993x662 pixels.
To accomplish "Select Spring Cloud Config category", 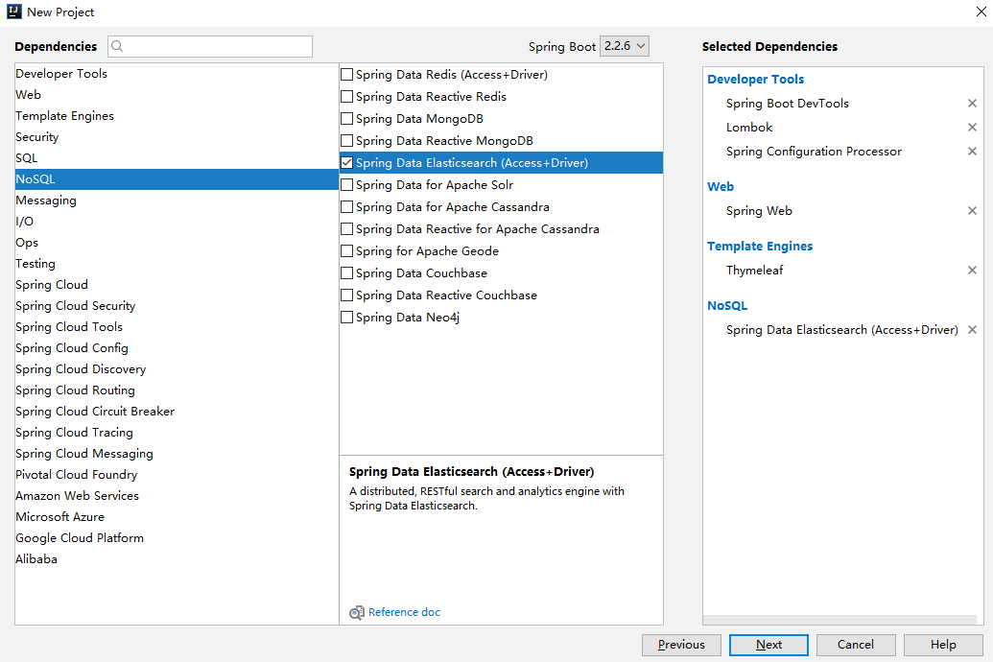I will pyautogui.click(x=177, y=348).
